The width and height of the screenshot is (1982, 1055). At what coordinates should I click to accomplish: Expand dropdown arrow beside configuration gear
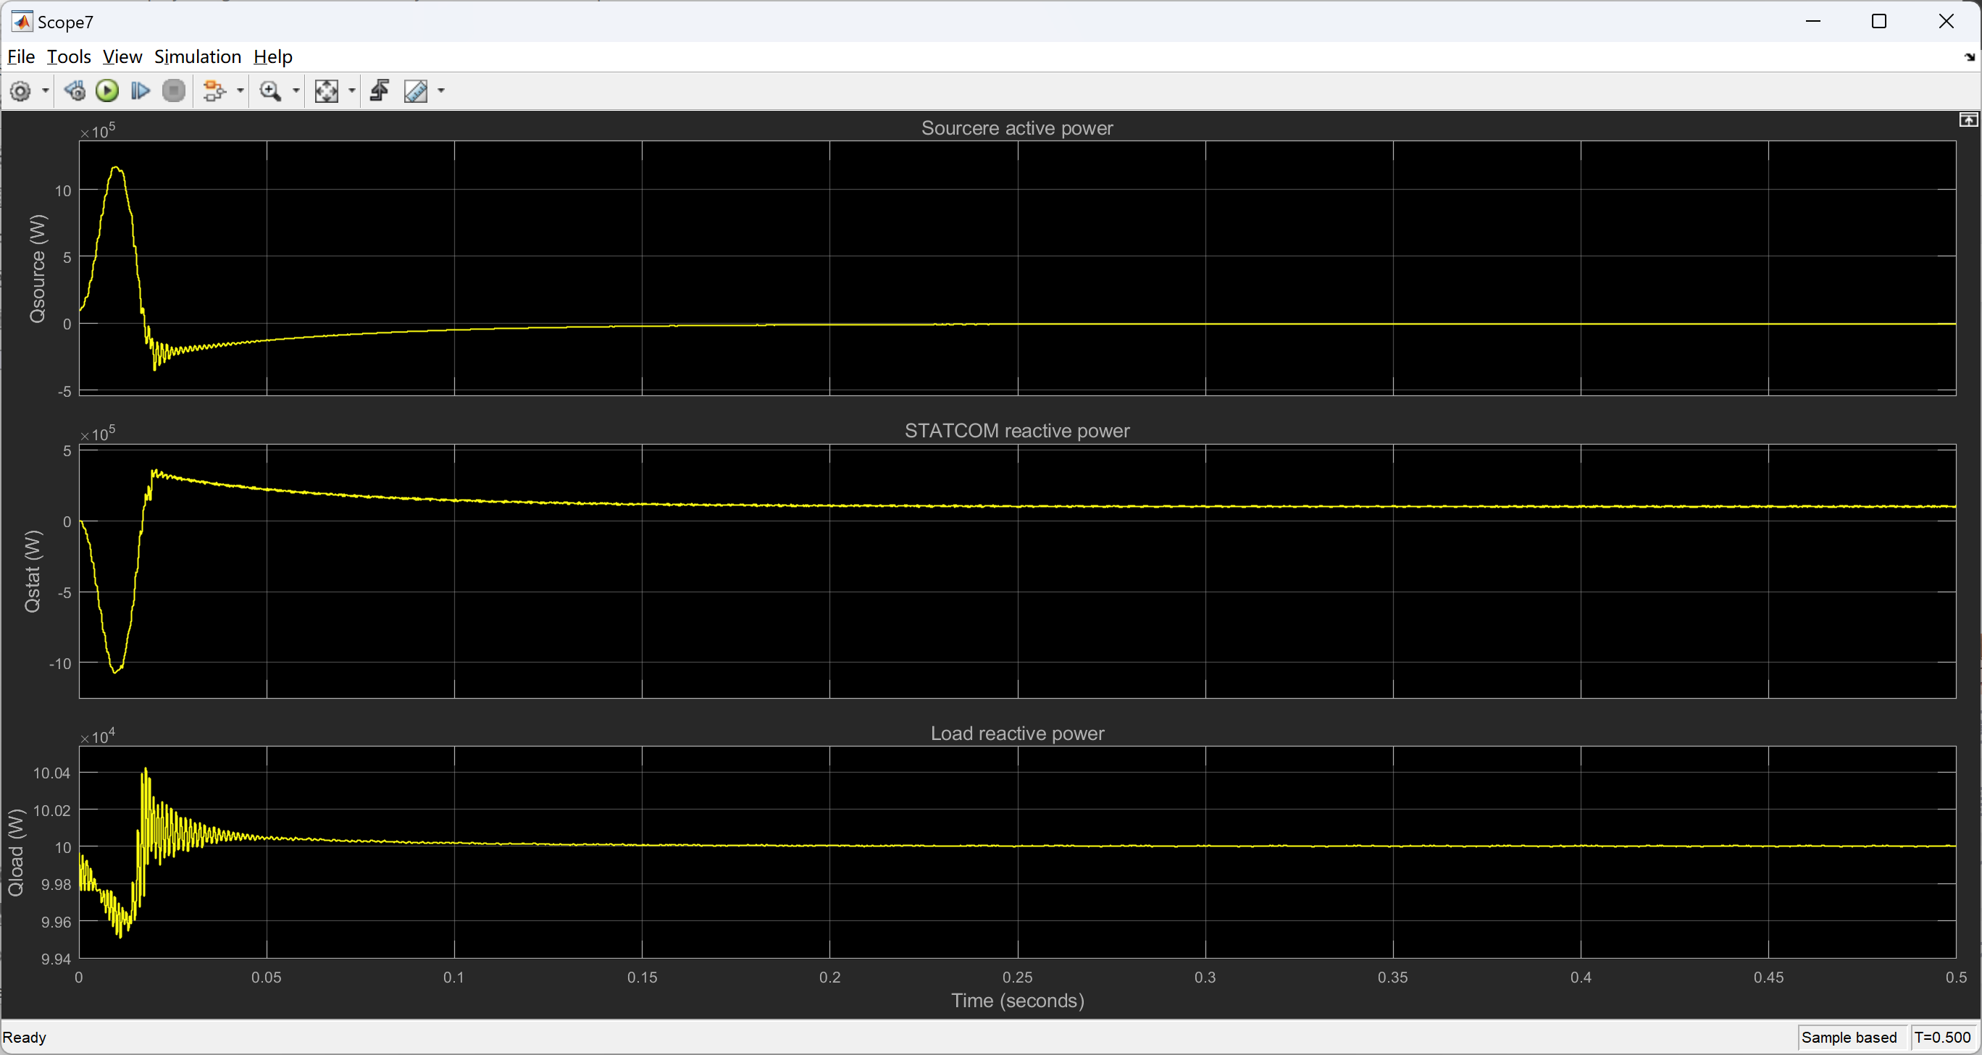[46, 91]
